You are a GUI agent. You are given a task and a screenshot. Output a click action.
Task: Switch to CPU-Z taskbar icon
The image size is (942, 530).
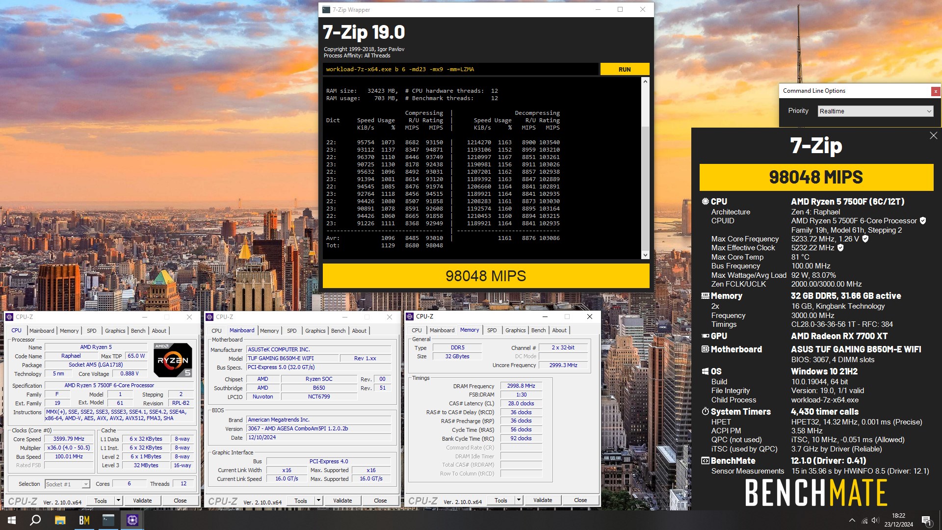(132, 520)
